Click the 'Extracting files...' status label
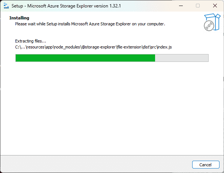This screenshot has width=224, height=173. pyautogui.click(x=30, y=41)
